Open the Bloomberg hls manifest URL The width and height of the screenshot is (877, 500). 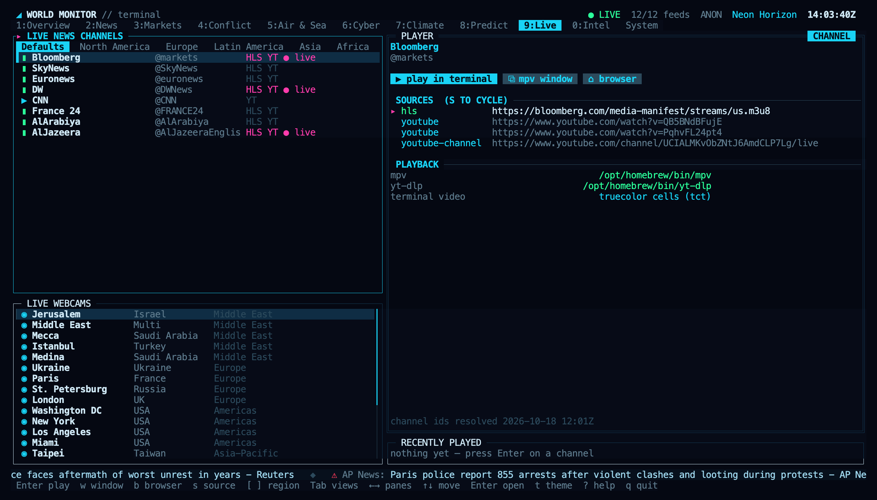click(631, 111)
